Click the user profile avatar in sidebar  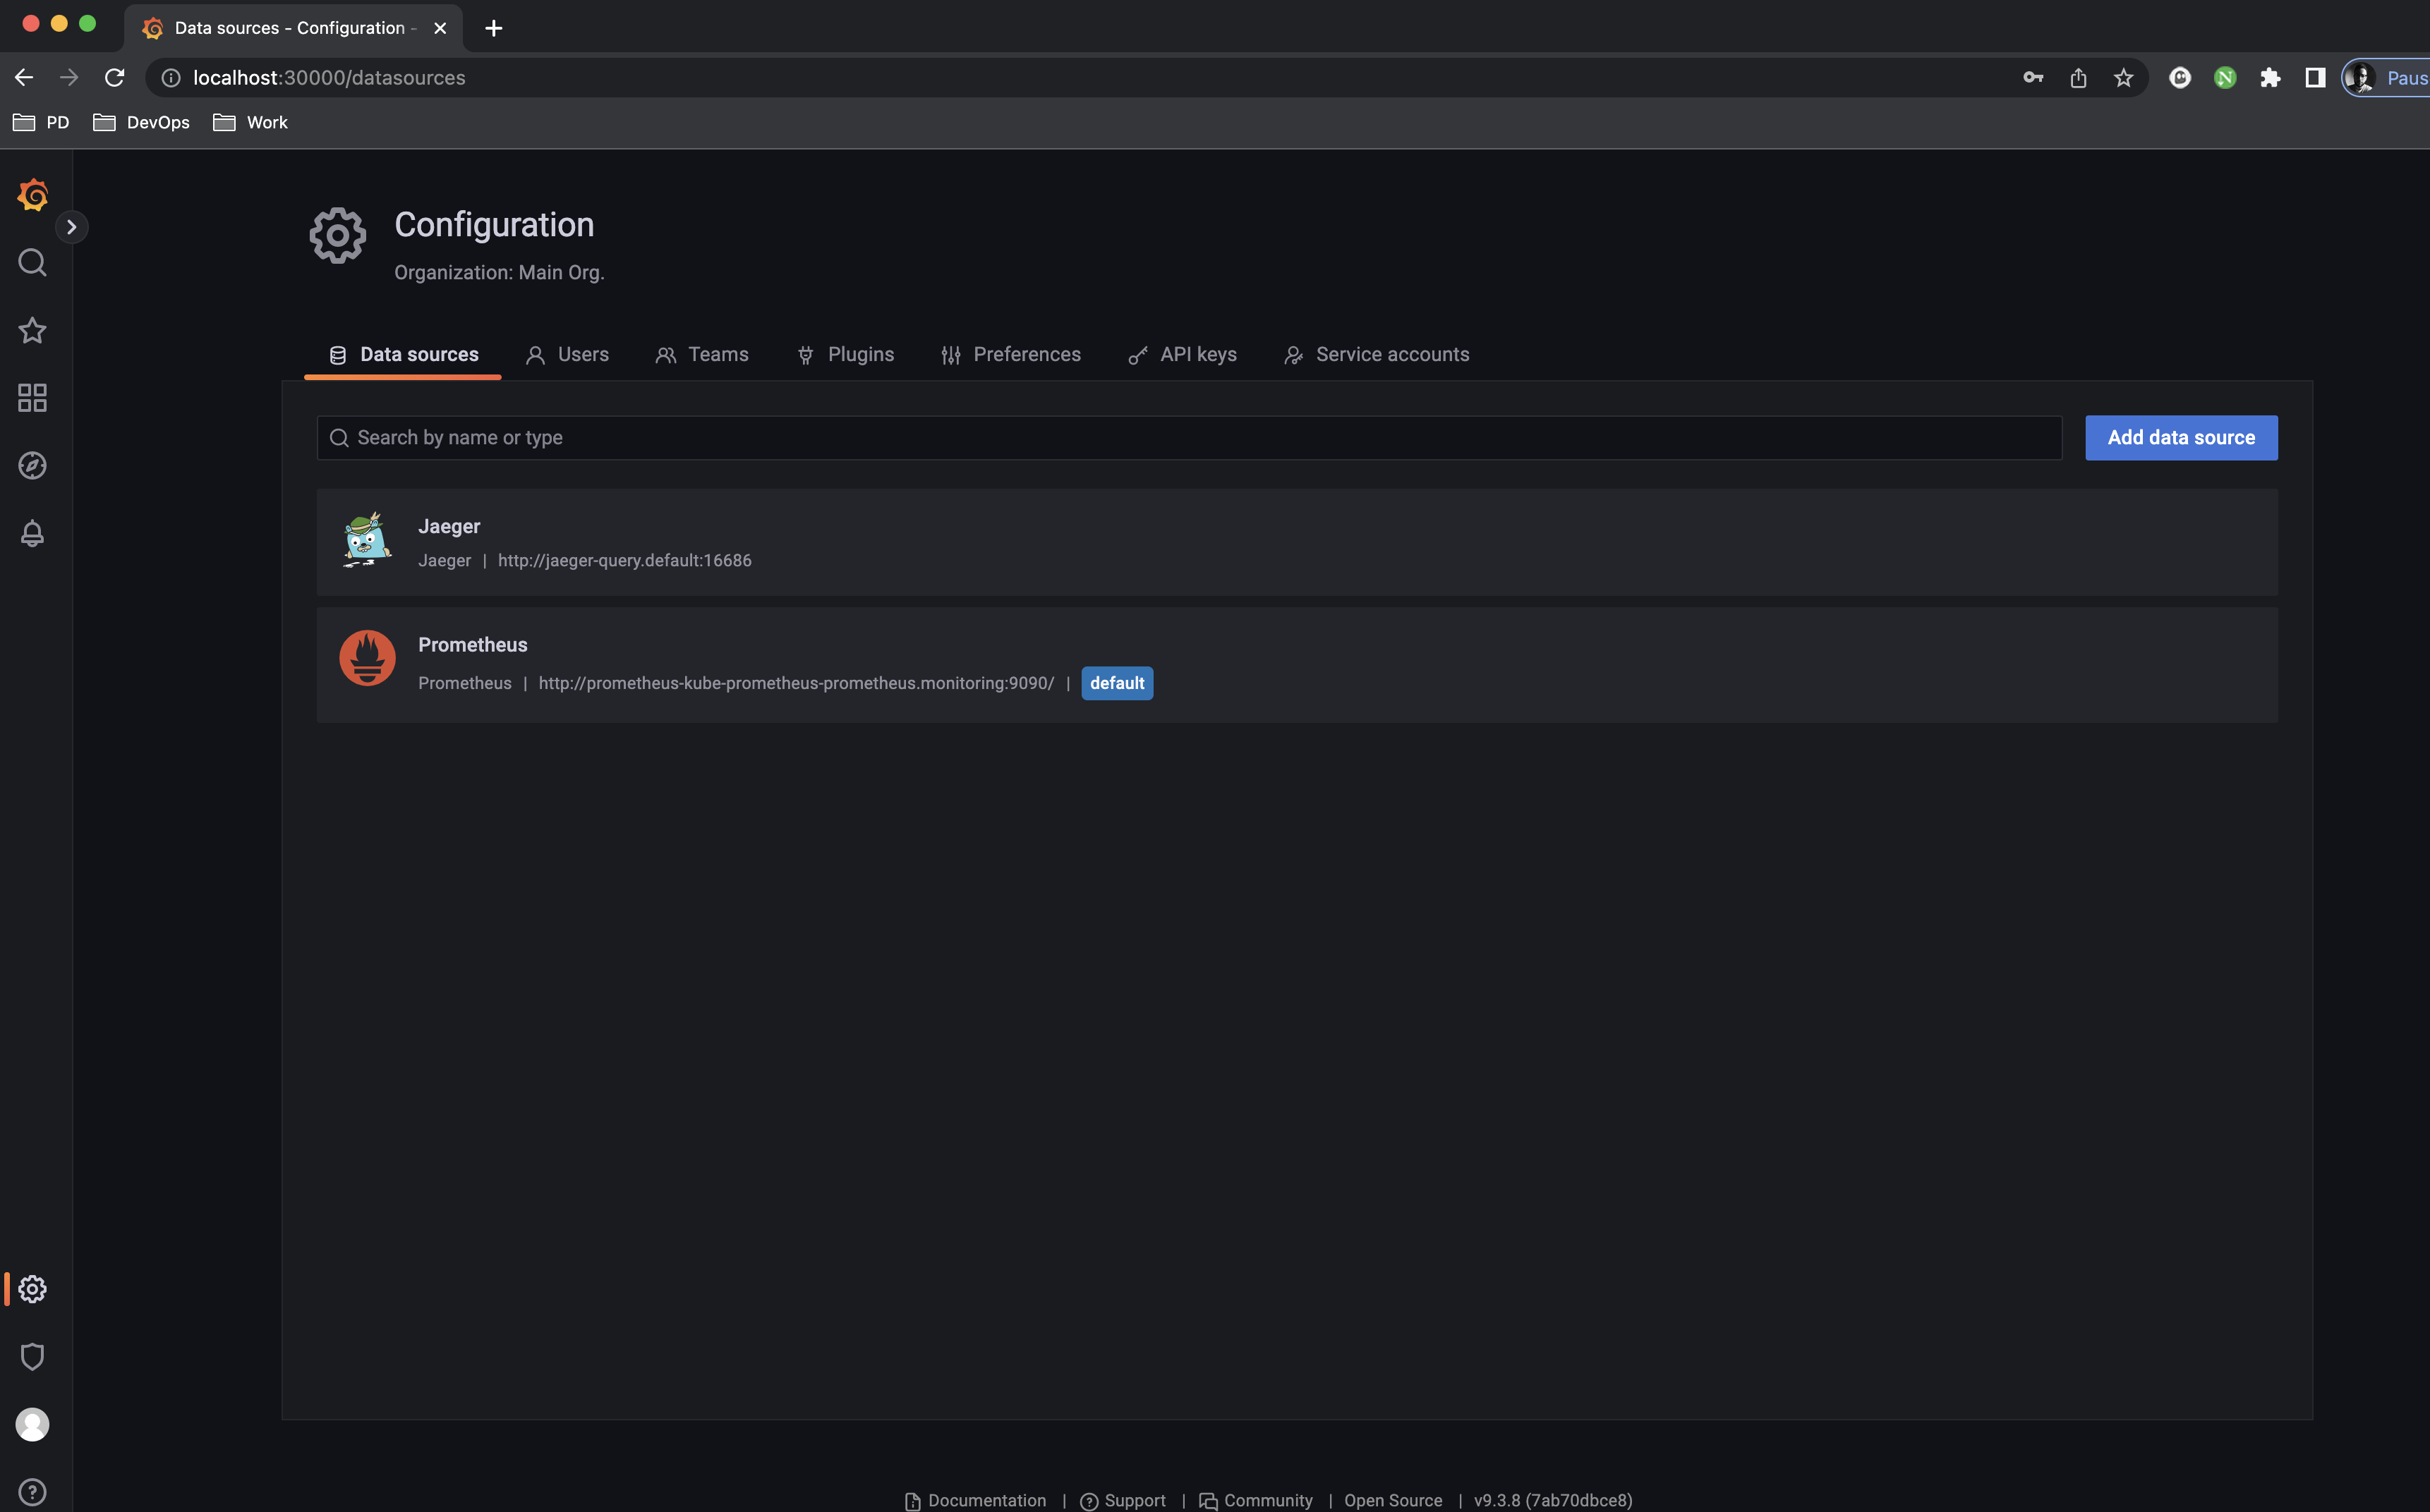tap(32, 1424)
